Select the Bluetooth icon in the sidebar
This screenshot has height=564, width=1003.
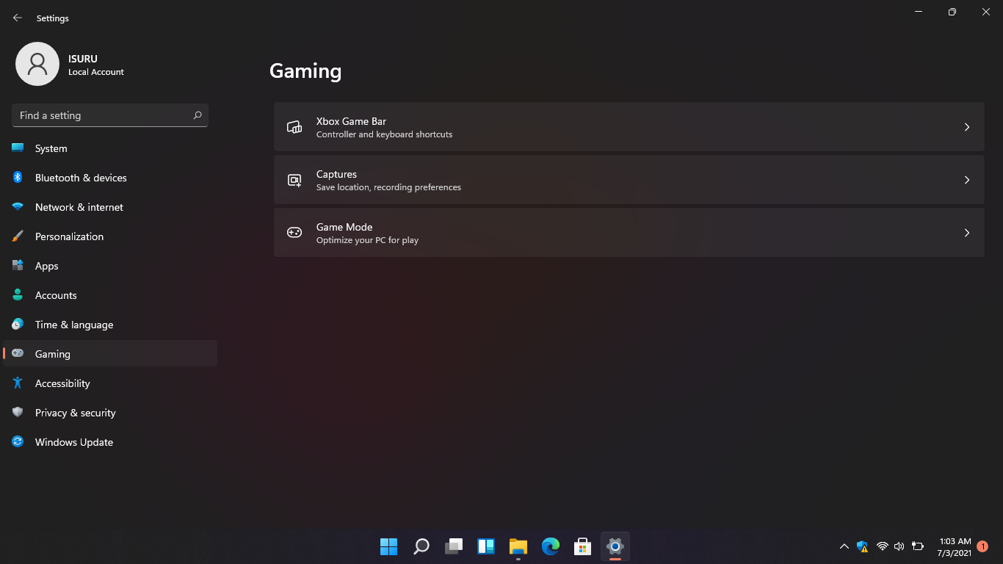click(18, 178)
